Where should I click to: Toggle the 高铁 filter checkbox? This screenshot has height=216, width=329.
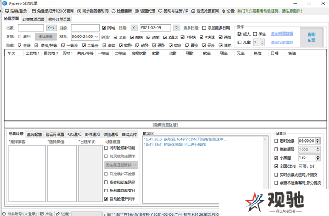[x=132, y=37]
